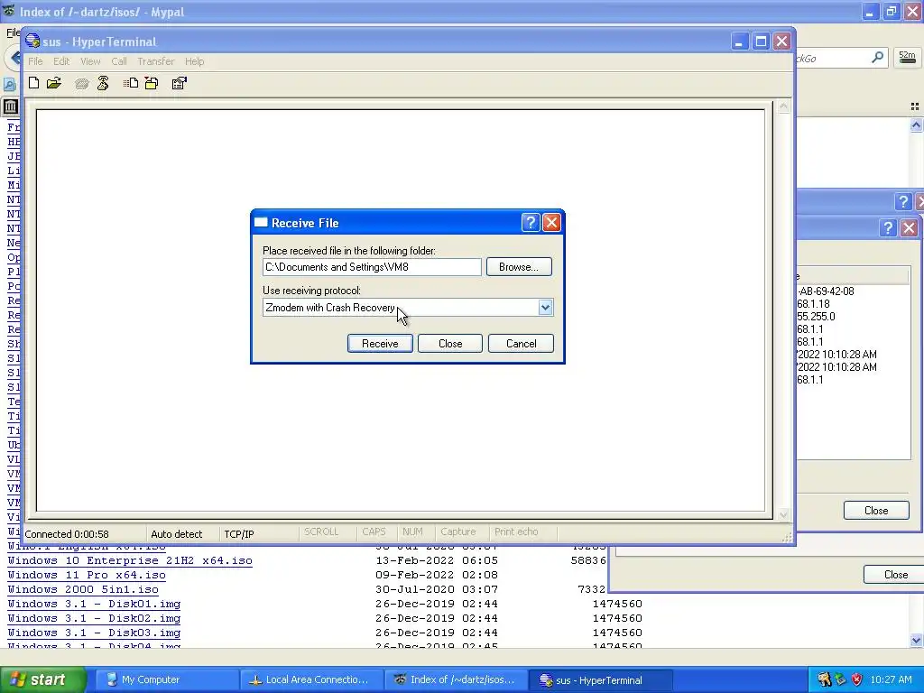The height and width of the screenshot is (693, 924).
Task: Click the Browse... button
Action: click(x=519, y=267)
